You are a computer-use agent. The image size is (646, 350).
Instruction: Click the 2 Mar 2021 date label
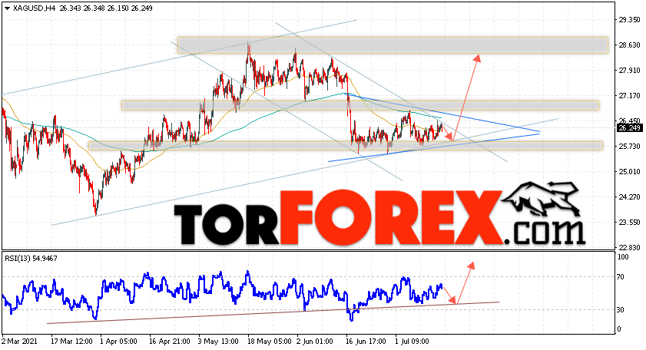[19, 342]
